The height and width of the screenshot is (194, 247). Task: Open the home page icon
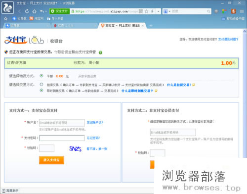[34, 11]
